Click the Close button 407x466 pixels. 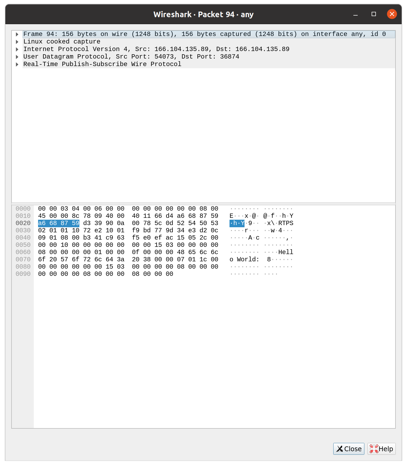coord(349,449)
